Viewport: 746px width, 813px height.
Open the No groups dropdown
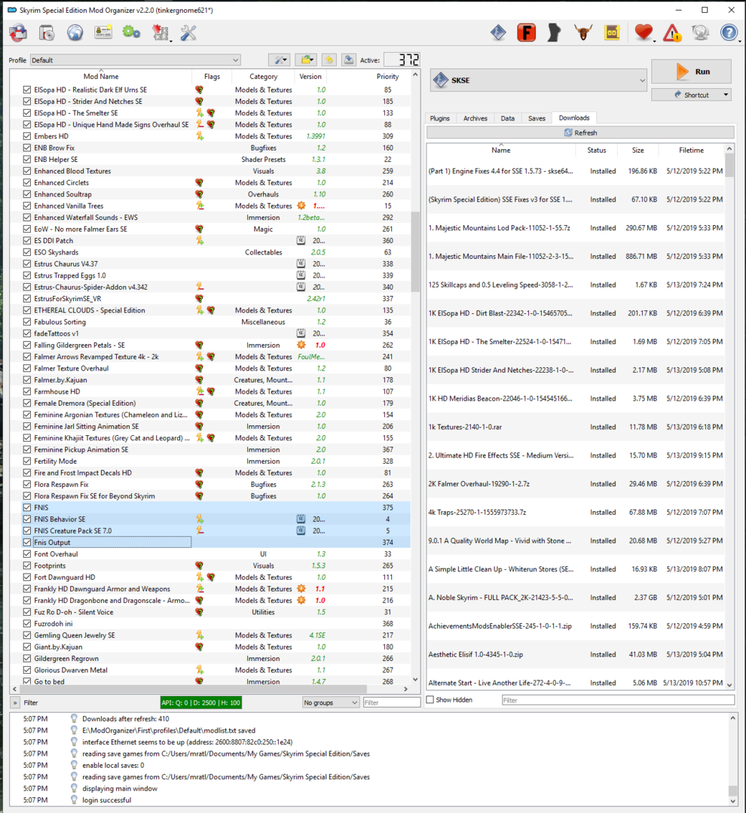(x=331, y=702)
